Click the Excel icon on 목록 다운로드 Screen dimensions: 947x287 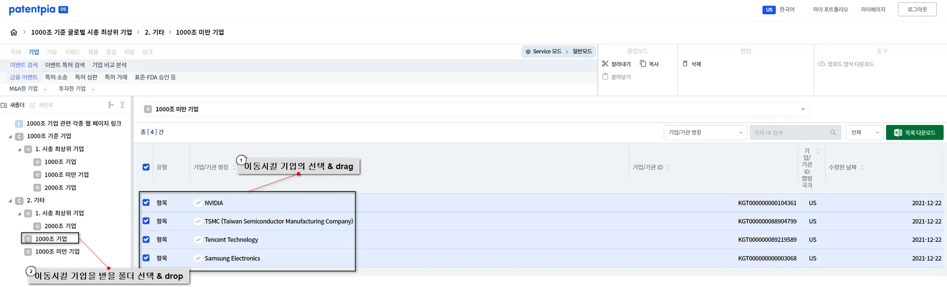click(x=898, y=132)
